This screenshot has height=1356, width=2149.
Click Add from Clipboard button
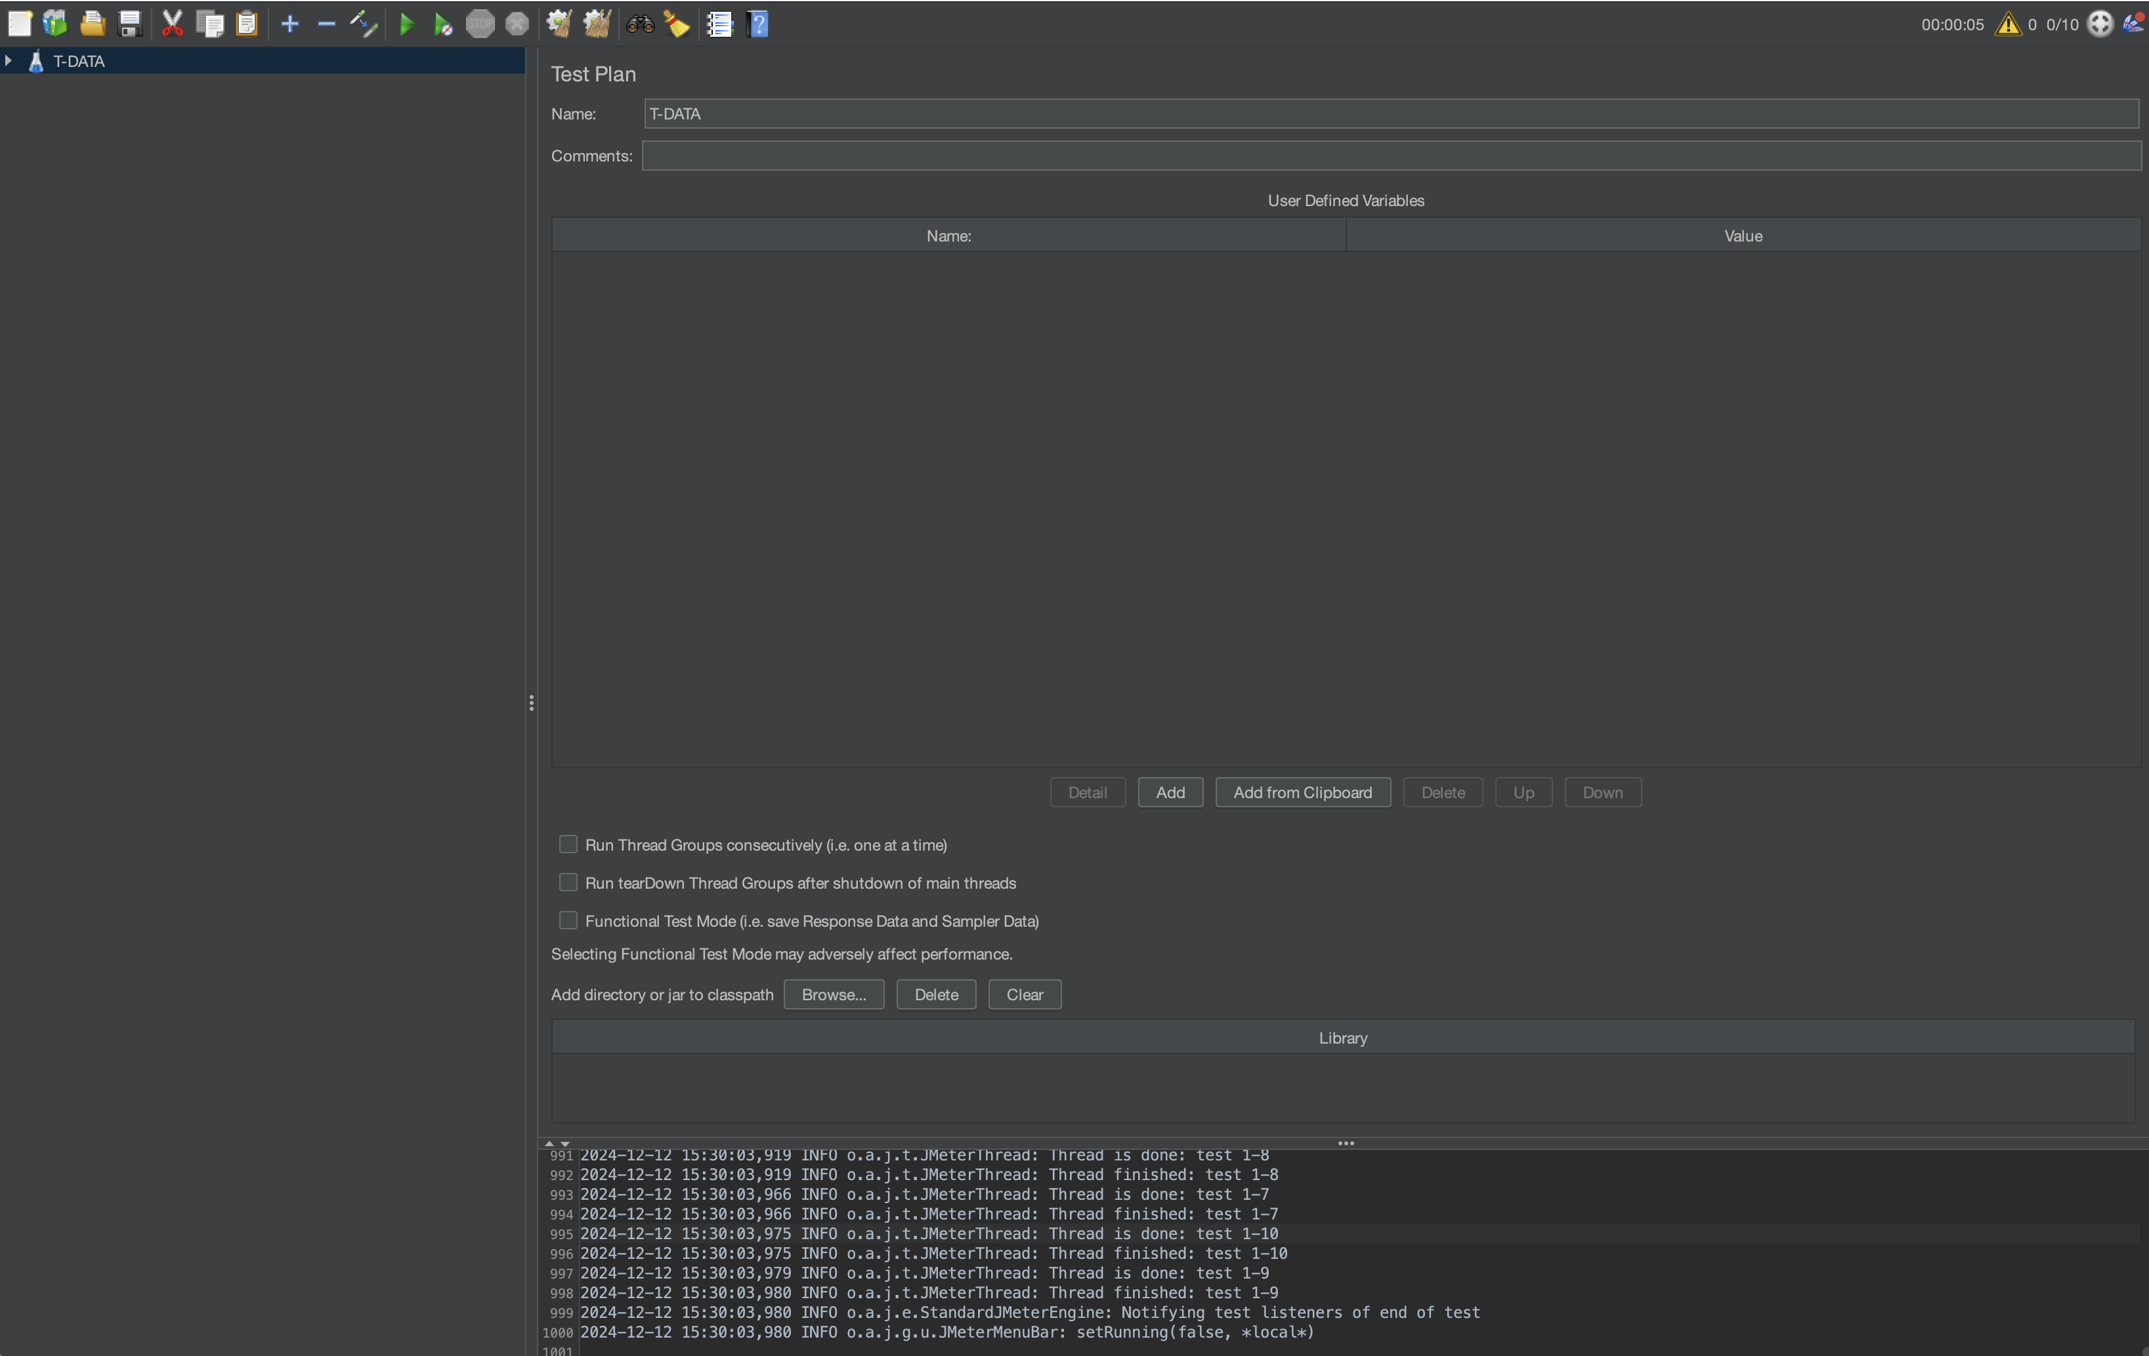pyautogui.click(x=1302, y=792)
